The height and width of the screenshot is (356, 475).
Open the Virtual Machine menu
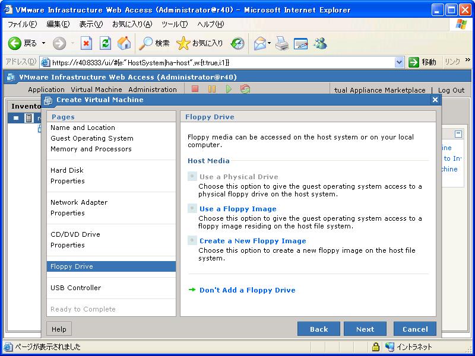(x=96, y=90)
